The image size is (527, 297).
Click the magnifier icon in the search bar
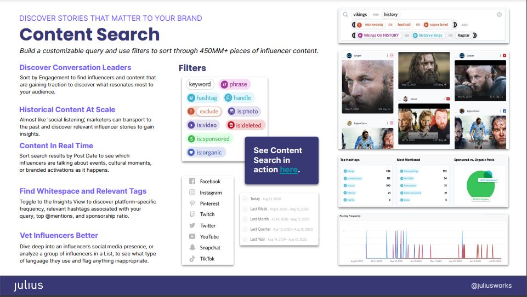345,14
